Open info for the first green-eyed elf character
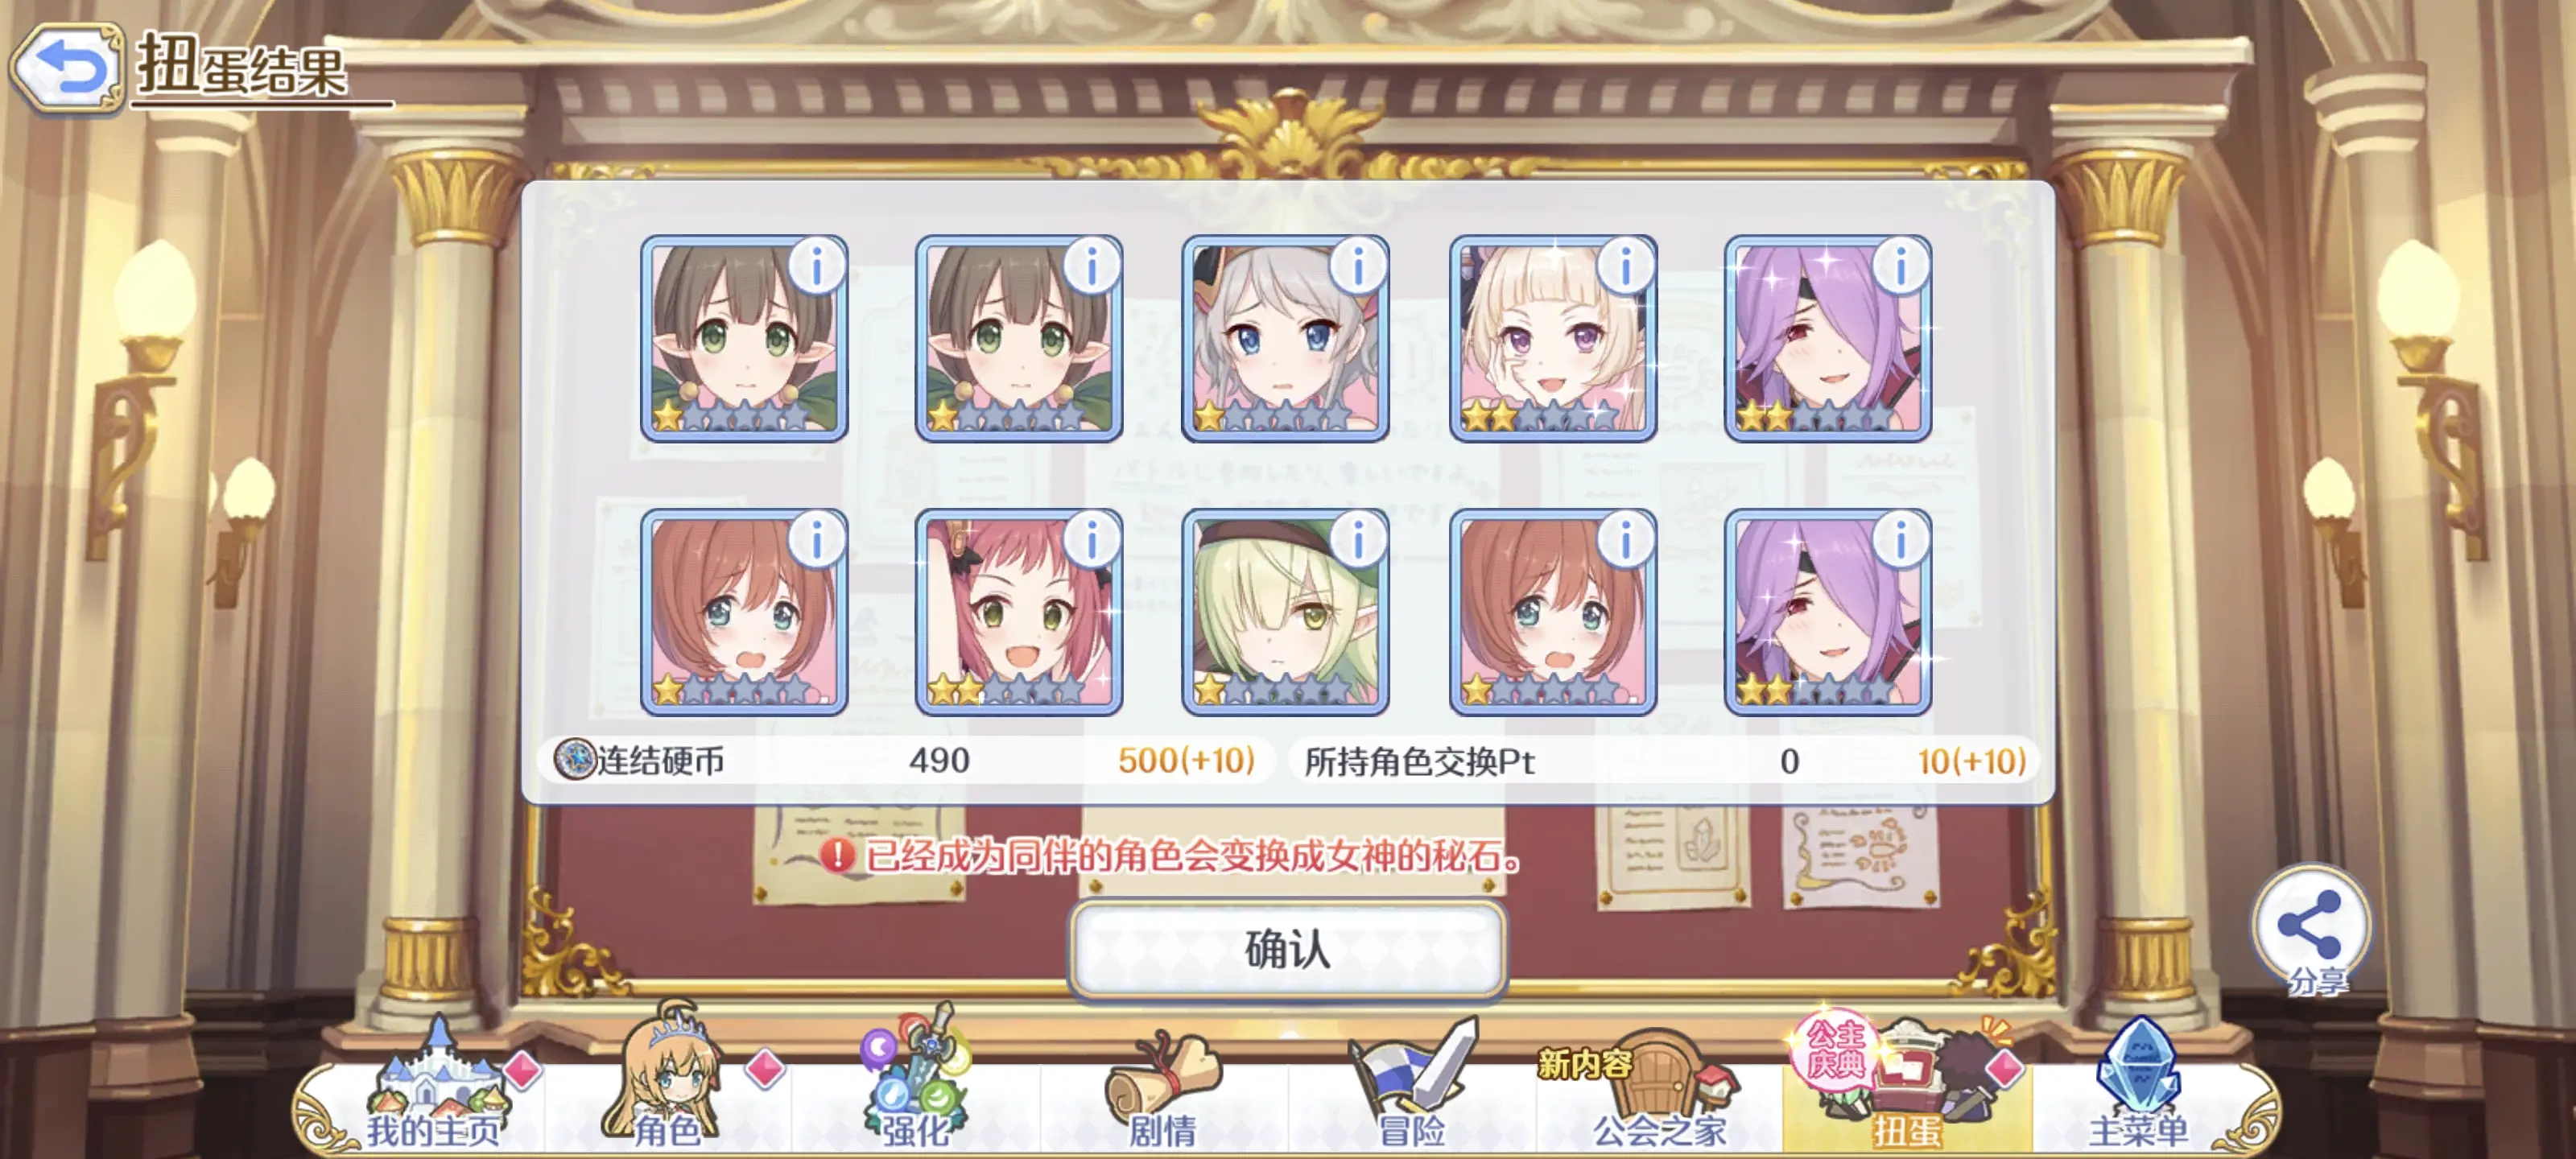This screenshot has height=1159, width=2576. [x=817, y=267]
